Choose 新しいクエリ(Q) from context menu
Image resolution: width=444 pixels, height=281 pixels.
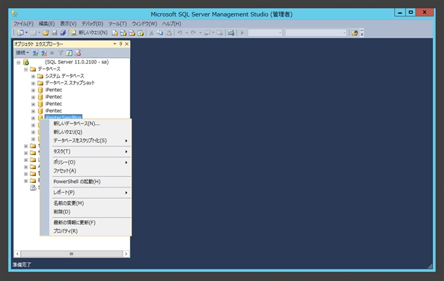(x=86, y=132)
